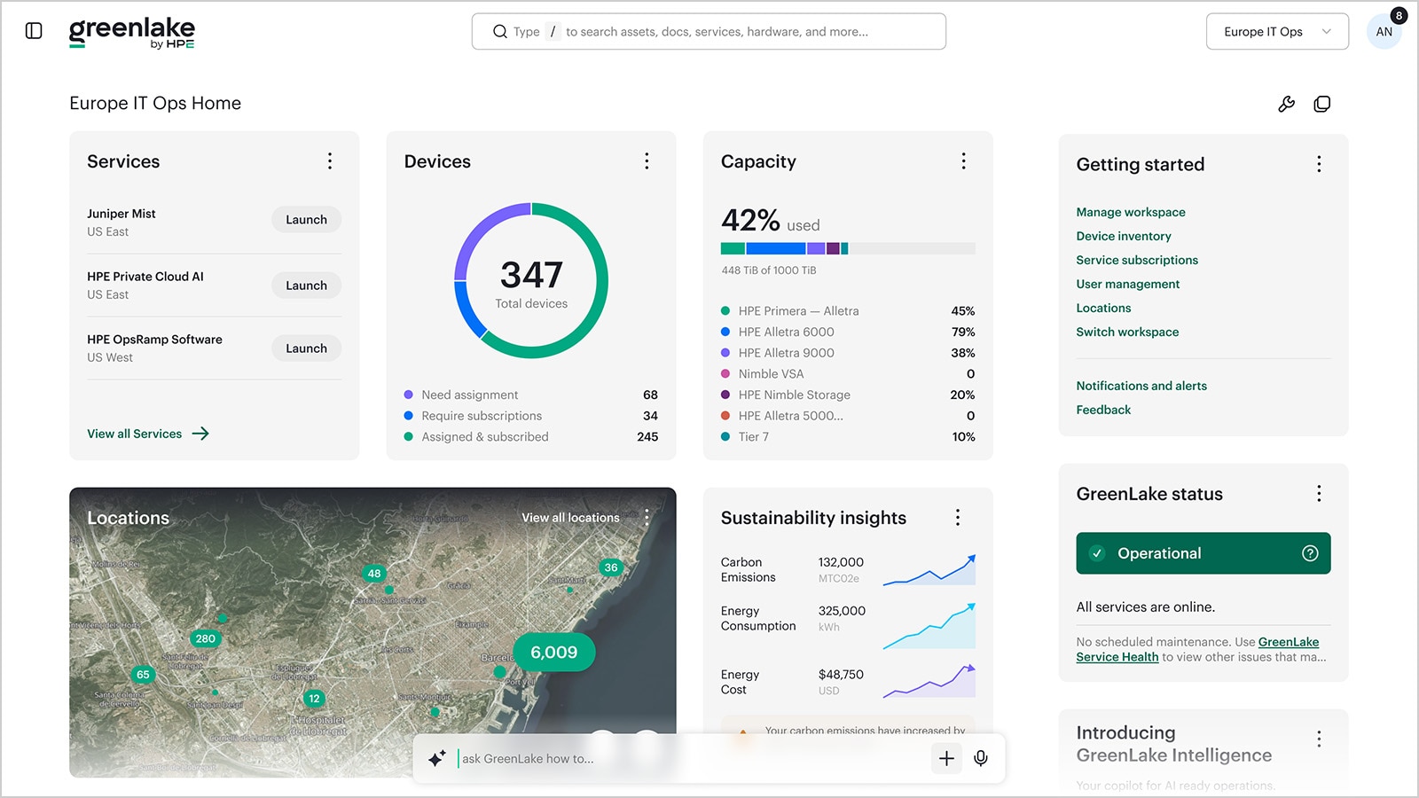Select the AI sparkle icon in the prompt bar
Viewport: 1419px width, 798px height.
pos(435,758)
